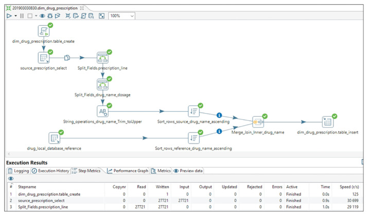Toggle the show/hide results pane icon
Screen dimensions: 368x216
pyautogui.click(x=101, y=16)
